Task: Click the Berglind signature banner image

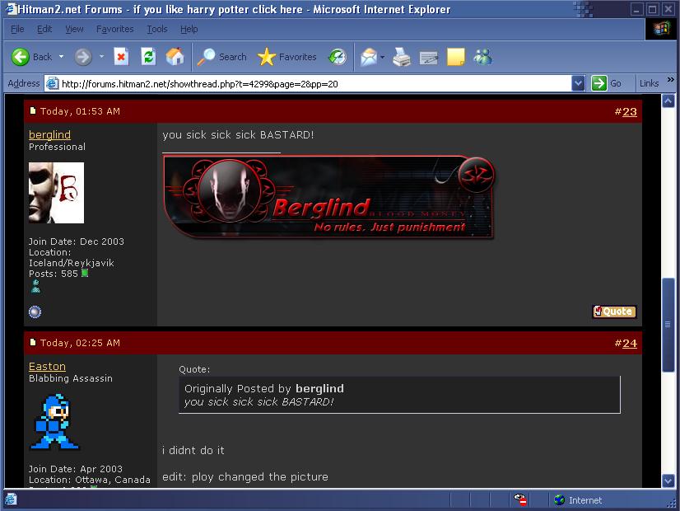Action: (329, 198)
